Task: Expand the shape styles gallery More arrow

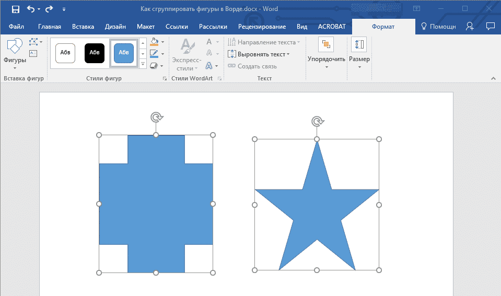Action: [143, 64]
